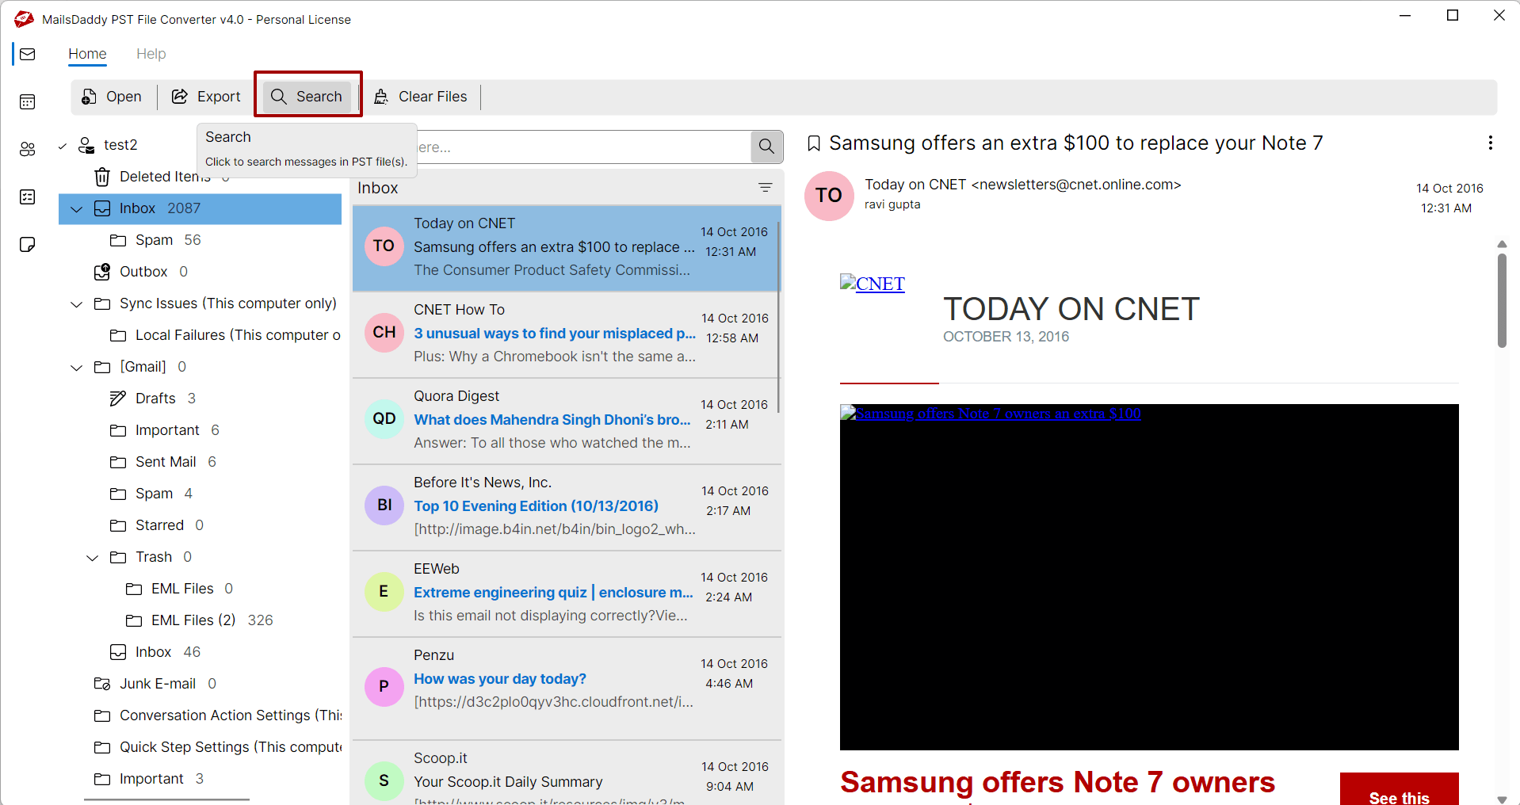The height and width of the screenshot is (805, 1520).
Task: Click the magnifier search button
Action: pyautogui.click(x=766, y=147)
